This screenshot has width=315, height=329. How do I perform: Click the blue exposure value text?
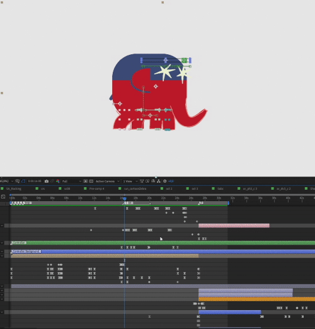pyautogui.click(x=171, y=181)
